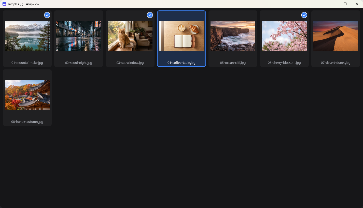Click the AsapView app icon in title bar
Image resolution: width=363 pixels, height=208 pixels.
(4, 4)
